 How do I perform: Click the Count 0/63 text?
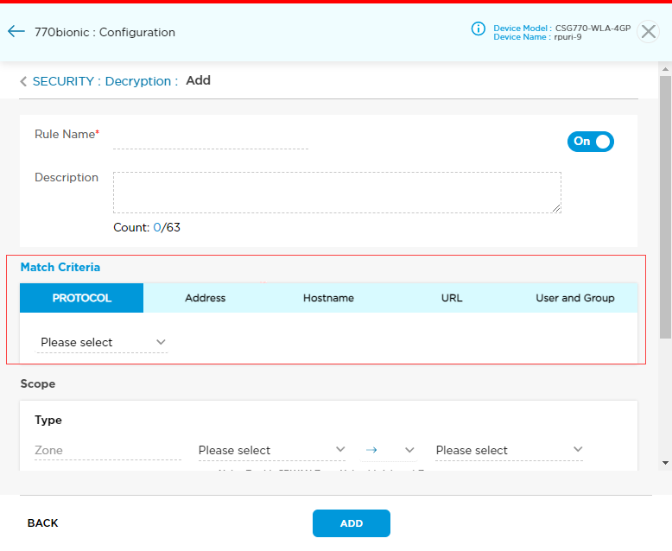click(147, 227)
